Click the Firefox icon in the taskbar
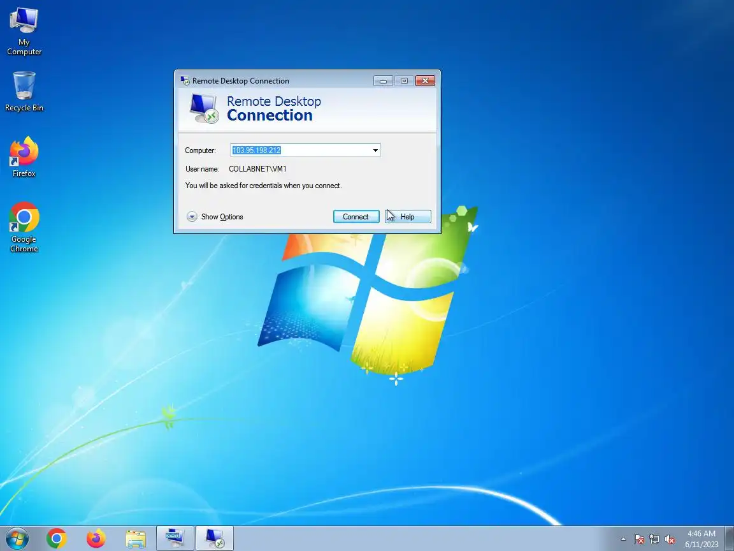Viewport: 734px width, 551px height. pyautogui.click(x=96, y=538)
